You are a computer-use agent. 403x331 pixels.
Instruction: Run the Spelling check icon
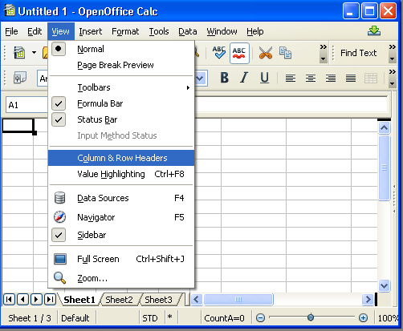point(219,52)
